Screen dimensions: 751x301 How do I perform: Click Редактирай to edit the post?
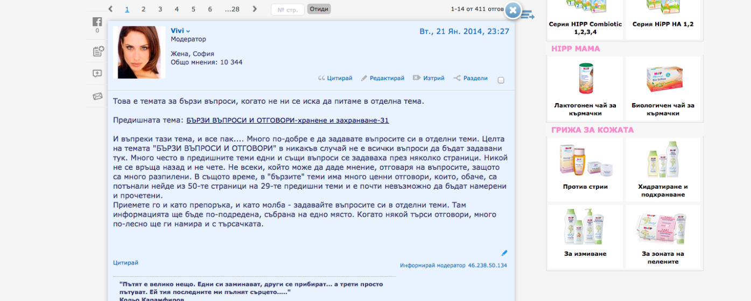tap(382, 78)
